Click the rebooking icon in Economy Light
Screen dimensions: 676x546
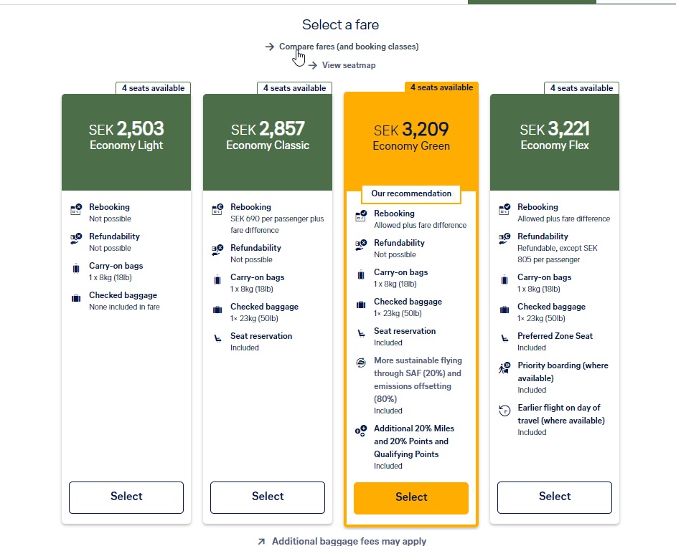76,210
